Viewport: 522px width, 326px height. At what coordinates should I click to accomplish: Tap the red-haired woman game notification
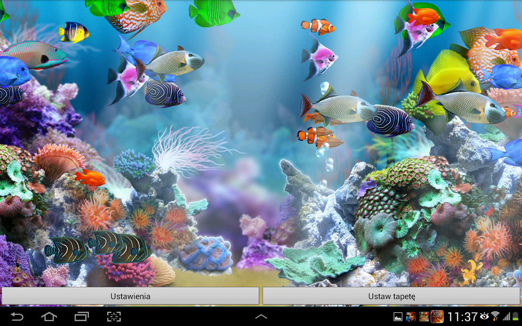[411, 317]
